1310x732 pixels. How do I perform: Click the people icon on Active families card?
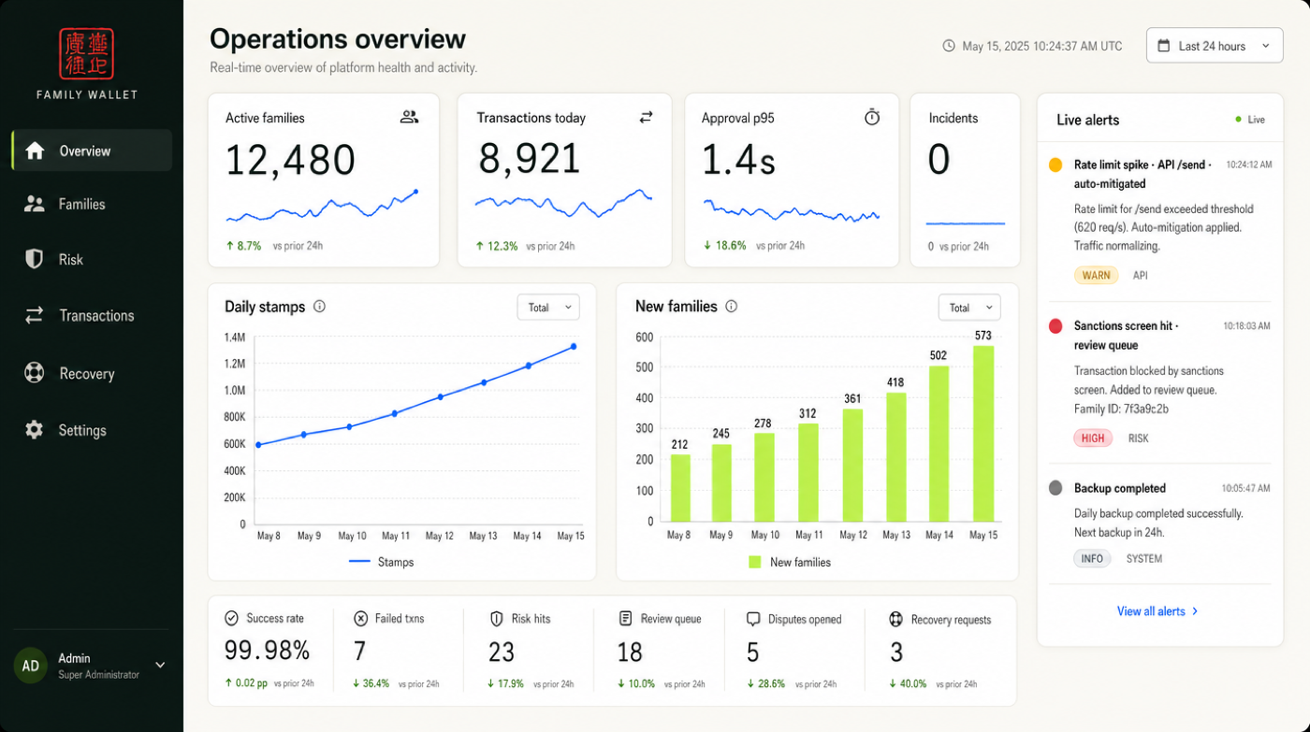coord(409,118)
